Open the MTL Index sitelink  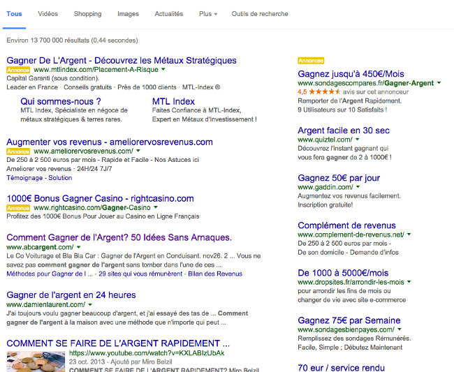(173, 101)
